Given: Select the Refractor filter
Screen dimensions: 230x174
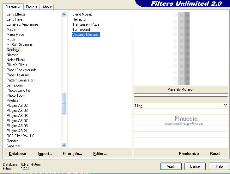Looking at the screenshot, I should click(79, 19).
